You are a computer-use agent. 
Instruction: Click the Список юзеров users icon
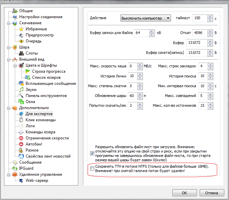pyautogui.click(x=28, y=77)
